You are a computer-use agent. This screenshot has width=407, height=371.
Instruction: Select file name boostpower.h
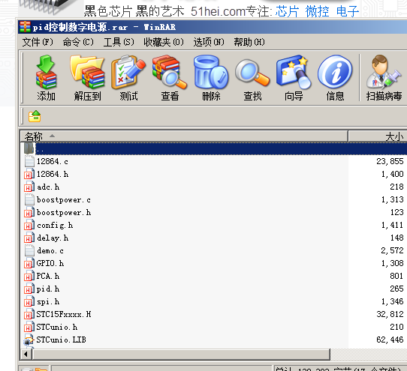(64, 212)
